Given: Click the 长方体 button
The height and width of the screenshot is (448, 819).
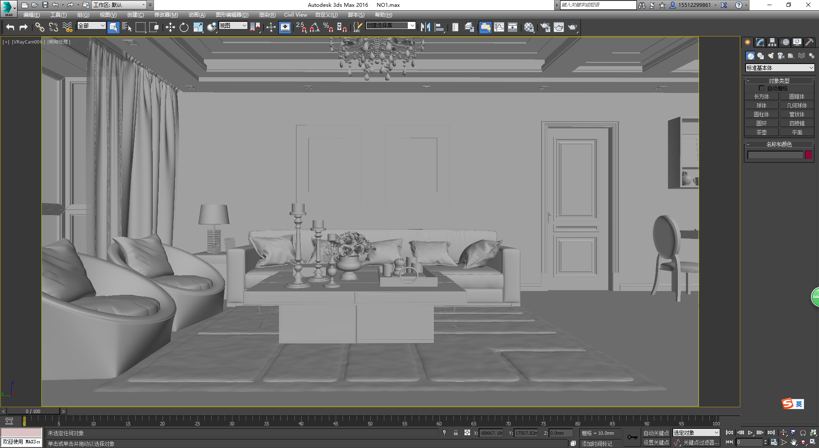Looking at the screenshot, I should point(761,97).
